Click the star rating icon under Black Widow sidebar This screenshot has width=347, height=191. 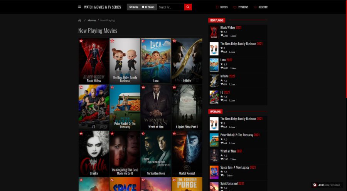click(x=222, y=32)
